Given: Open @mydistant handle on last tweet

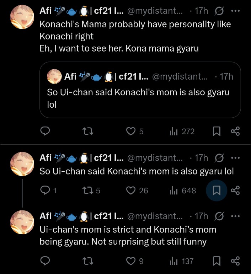Looking at the screenshot, I should point(155,216).
